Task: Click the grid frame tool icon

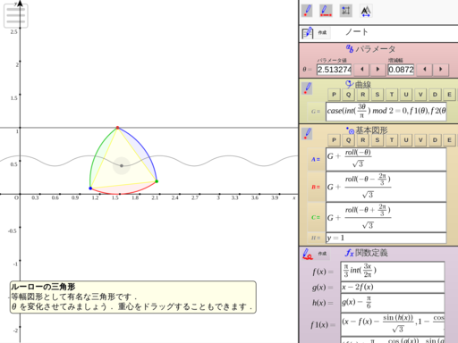Action: pos(346,11)
